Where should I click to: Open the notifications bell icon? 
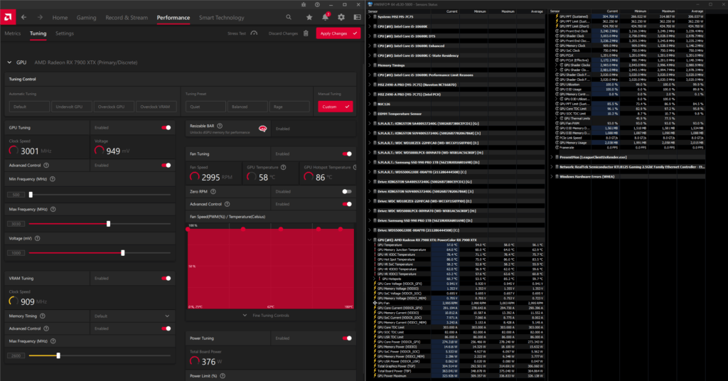click(x=326, y=17)
